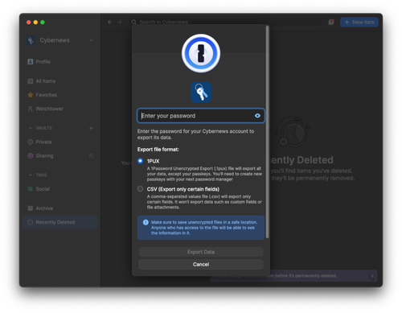
Task: Click the All Items icon
Action: point(31,81)
